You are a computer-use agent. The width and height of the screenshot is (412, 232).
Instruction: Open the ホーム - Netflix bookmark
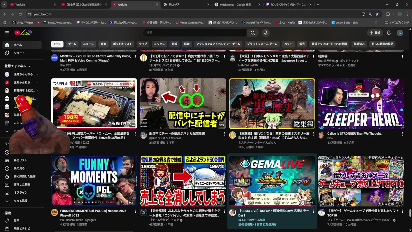click(285, 23)
